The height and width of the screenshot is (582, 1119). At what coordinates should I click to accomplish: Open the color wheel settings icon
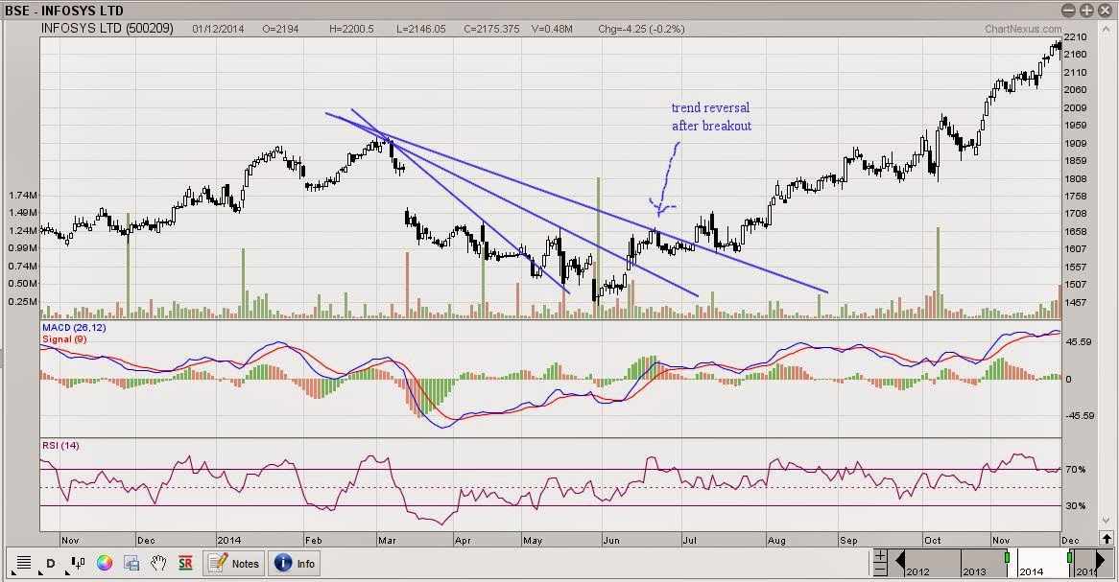click(105, 564)
